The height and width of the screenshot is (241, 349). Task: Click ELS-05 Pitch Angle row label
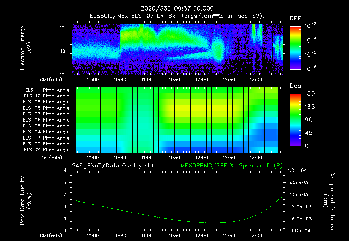point(46,126)
